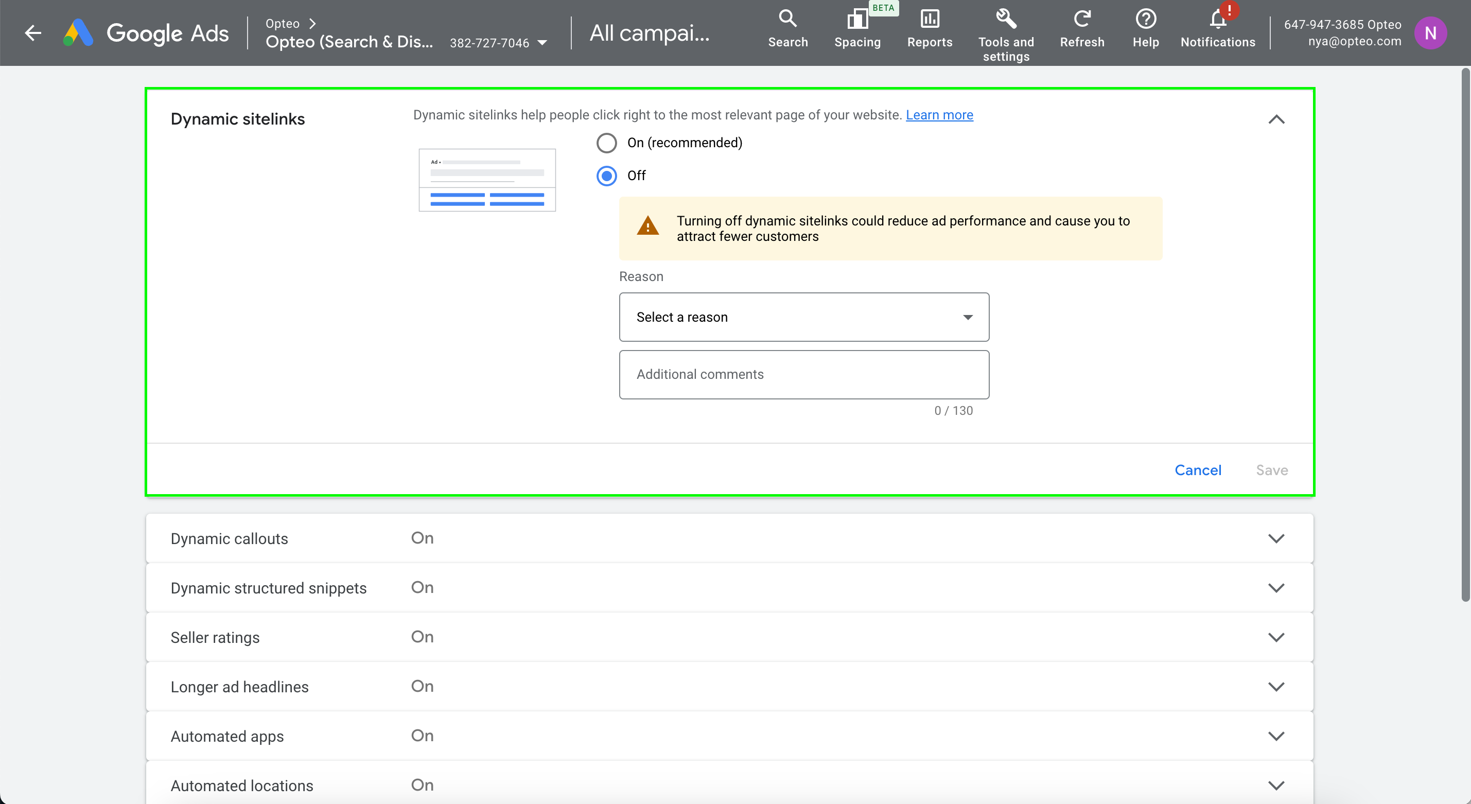The width and height of the screenshot is (1471, 804).
Task: Collapse the Dynamic sitelinks section
Action: [1276, 119]
